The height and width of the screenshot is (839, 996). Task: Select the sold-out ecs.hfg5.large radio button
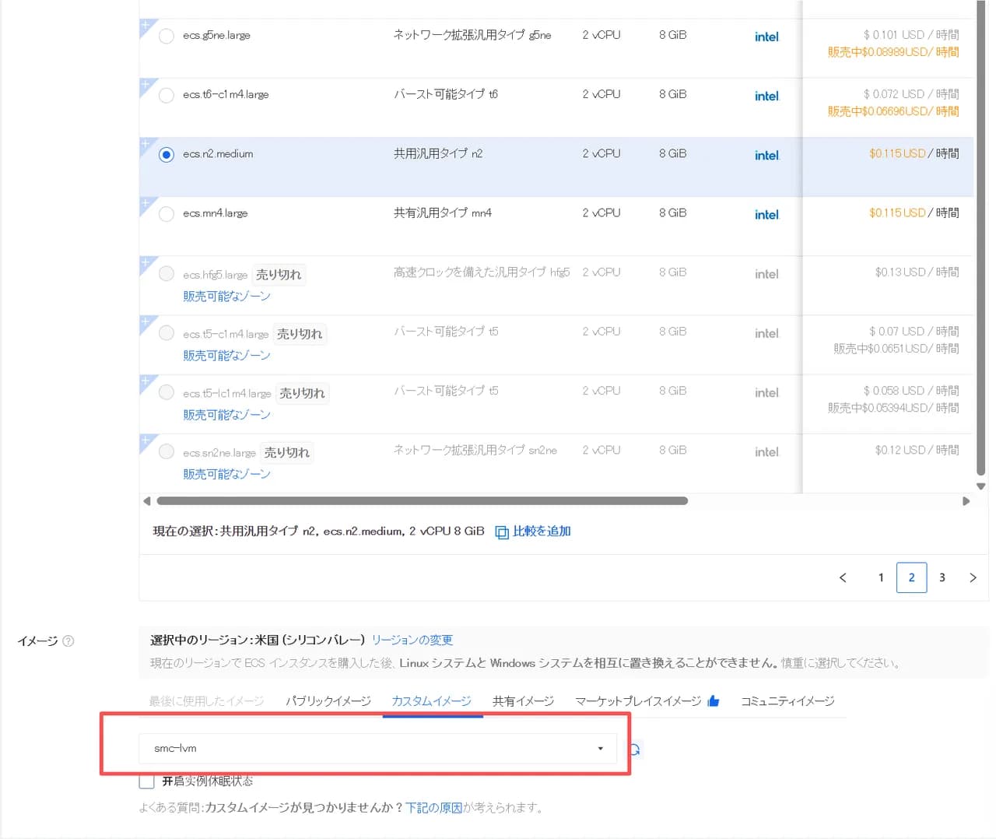(166, 273)
